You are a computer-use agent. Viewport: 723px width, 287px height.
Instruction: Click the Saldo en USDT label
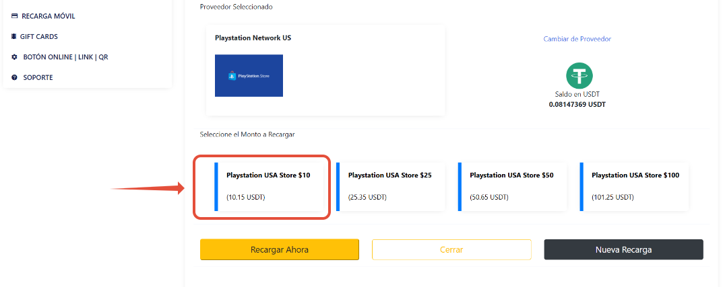pos(577,94)
